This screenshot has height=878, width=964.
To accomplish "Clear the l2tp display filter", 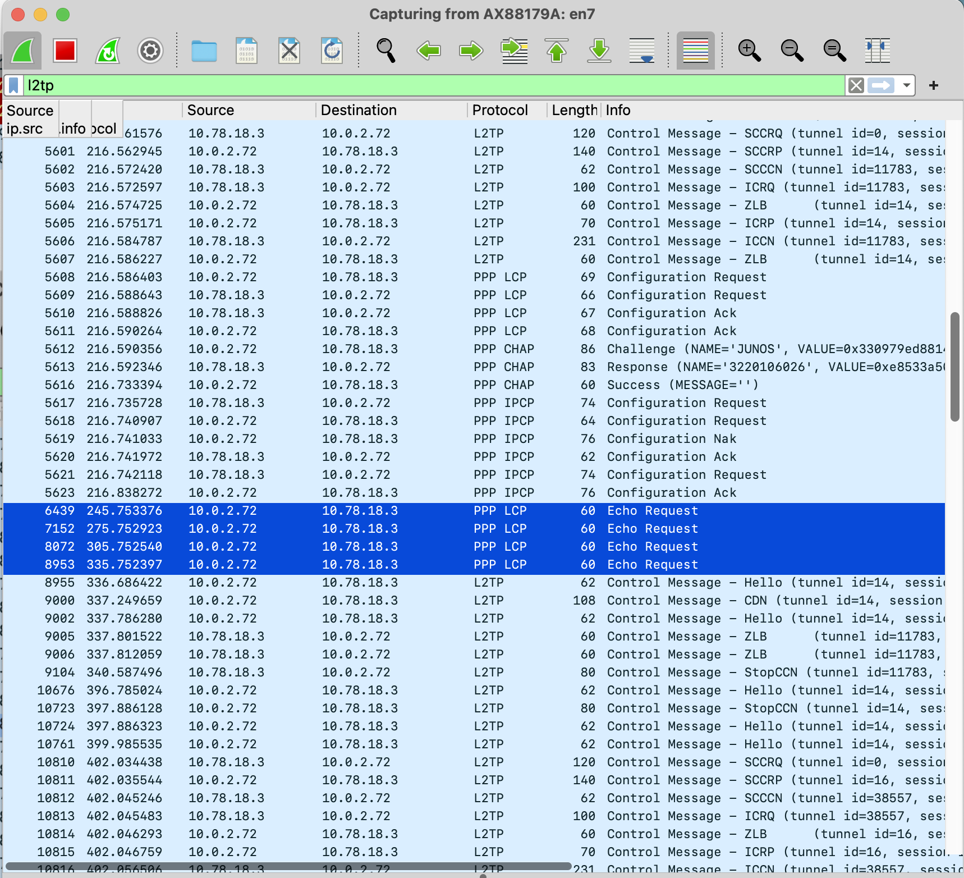I will 856,85.
